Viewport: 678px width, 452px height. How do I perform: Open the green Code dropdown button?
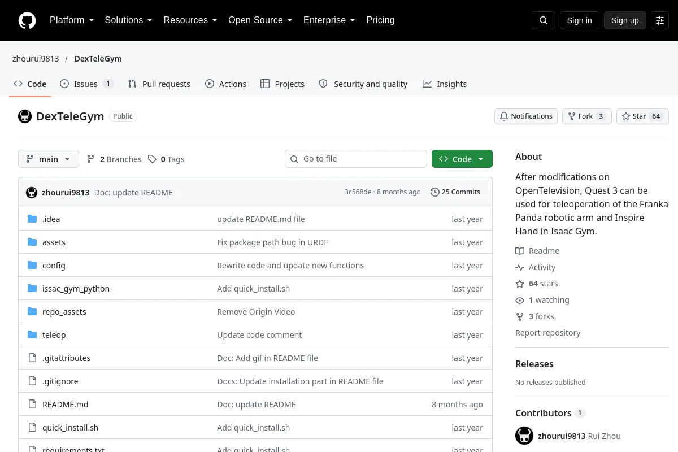coord(462,159)
